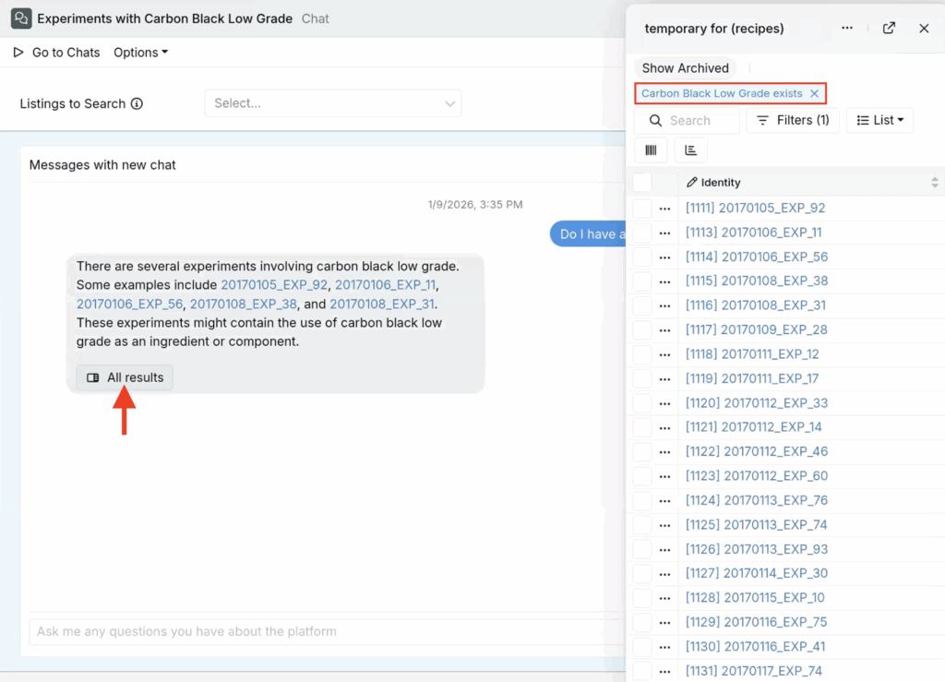The image size is (945, 682).
Task: Click the Show Archived option
Action: [686, 68]
